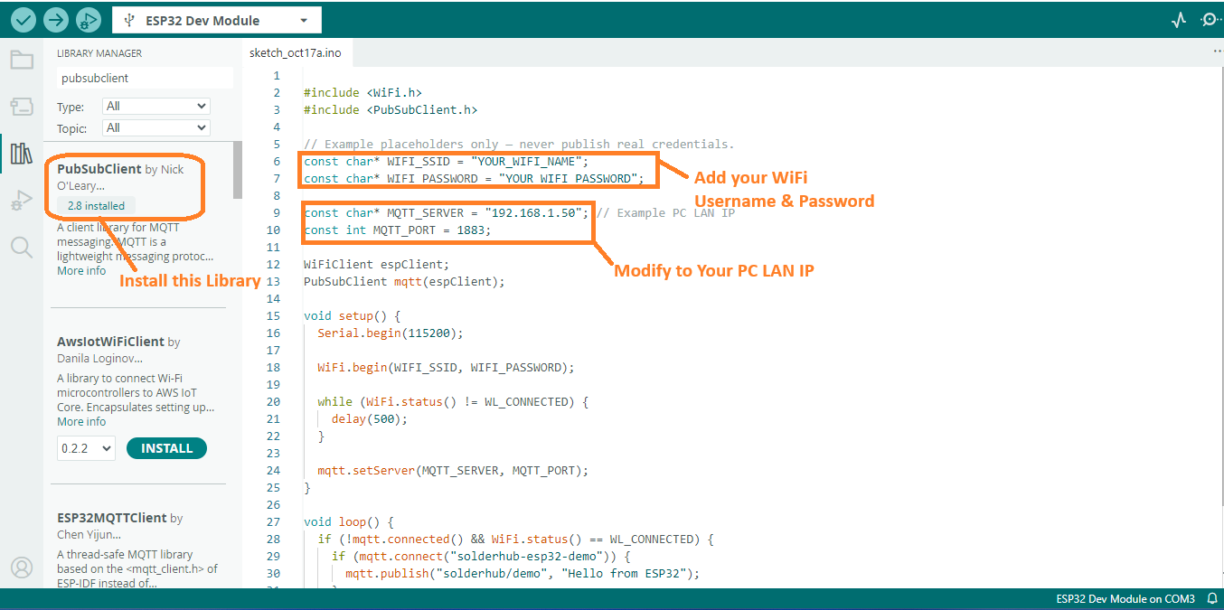Click the 2.8 installed badge
Screen dimensions: 1224x610
(x=96, y=206)
